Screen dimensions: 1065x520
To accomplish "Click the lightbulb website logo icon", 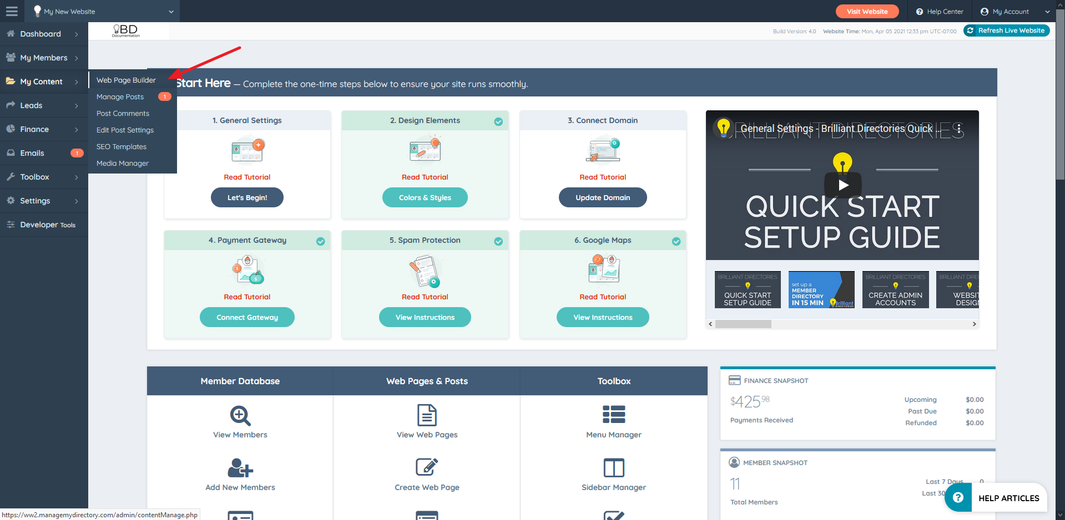I will coord(37,11).
